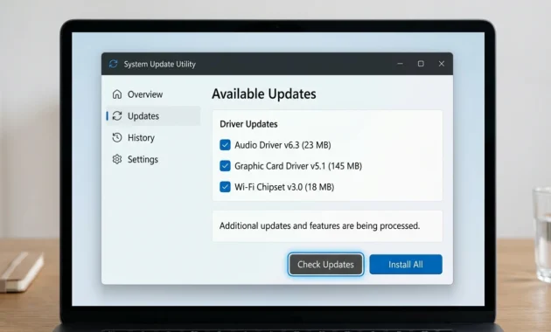This screenshot has width=551, height=332.
Task: Minimize the System Update Utility window
Action: coord(401,64)
